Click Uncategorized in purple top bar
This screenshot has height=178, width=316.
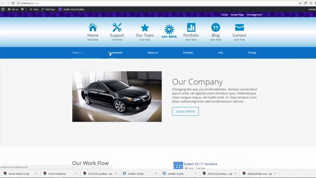[254, 15]
